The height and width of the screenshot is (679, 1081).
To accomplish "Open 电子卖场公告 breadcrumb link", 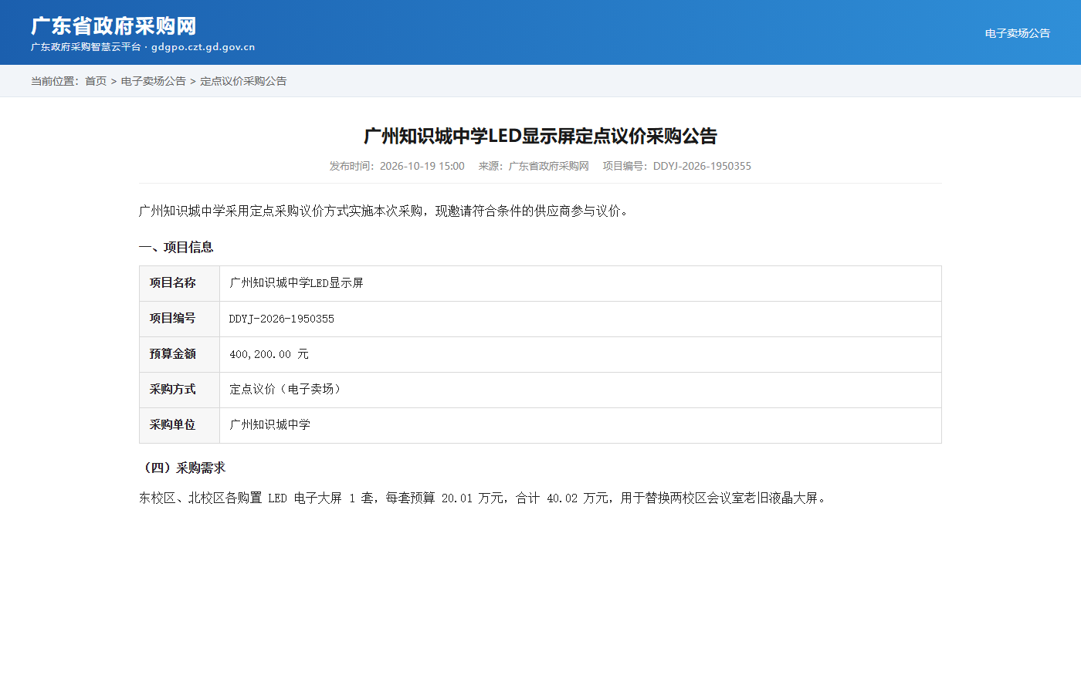I will [154, 81].
